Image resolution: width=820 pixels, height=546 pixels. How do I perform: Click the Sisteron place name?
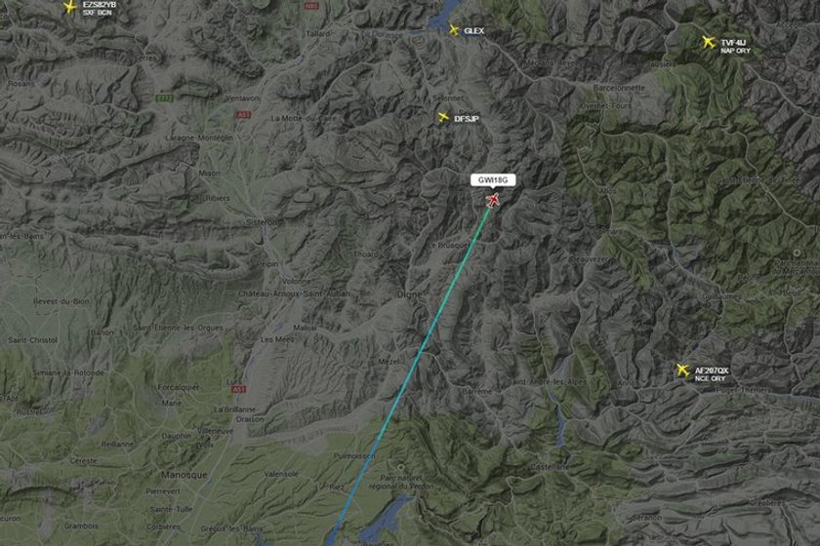pyautogui.click(x=263, y=222)
